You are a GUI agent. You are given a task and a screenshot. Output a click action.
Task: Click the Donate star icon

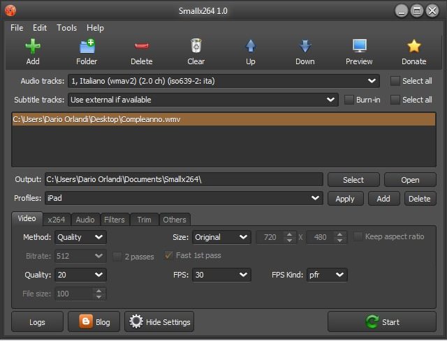point(413,47)
